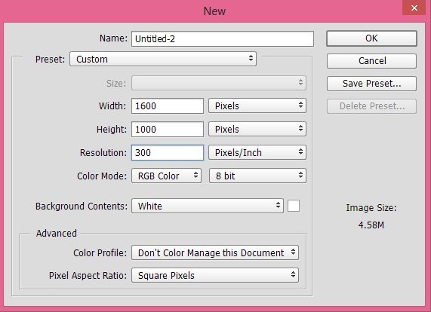Image resolution: width=431 pixels, height=312 pixels.
Task: Open the Background Contents White dropdown
Action: [x=208, y=206]
